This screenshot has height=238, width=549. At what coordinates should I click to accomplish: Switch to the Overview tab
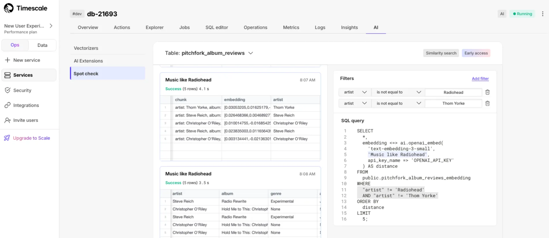click(88, 27)
